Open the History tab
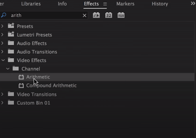Viewport: 196px width, 138px height. [x=160, y=4]
